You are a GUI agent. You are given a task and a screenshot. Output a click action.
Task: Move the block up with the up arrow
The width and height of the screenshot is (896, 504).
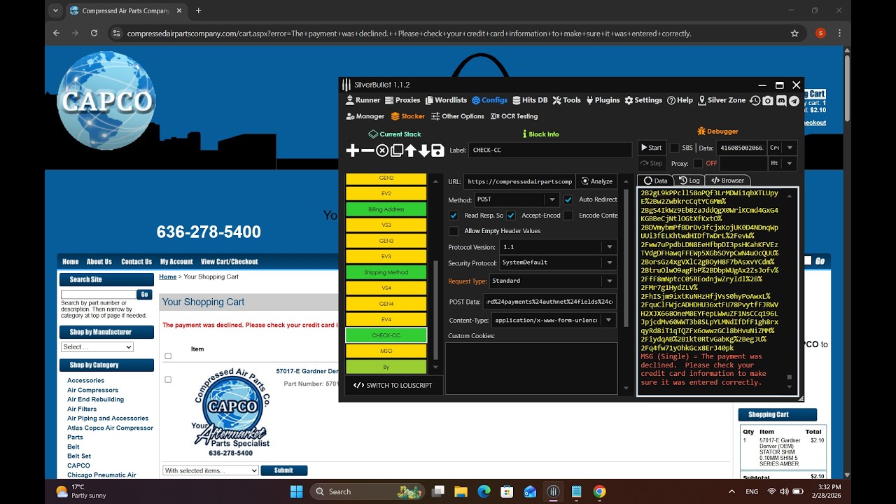(410, 150)
